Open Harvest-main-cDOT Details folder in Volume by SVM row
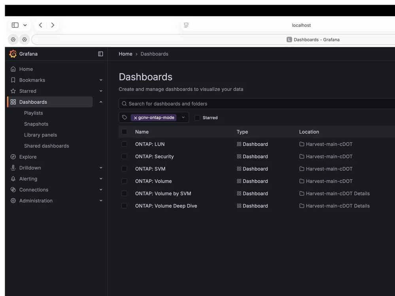This screenshot has width=395, height=296. pyautogui.click(x=338, y=193)
